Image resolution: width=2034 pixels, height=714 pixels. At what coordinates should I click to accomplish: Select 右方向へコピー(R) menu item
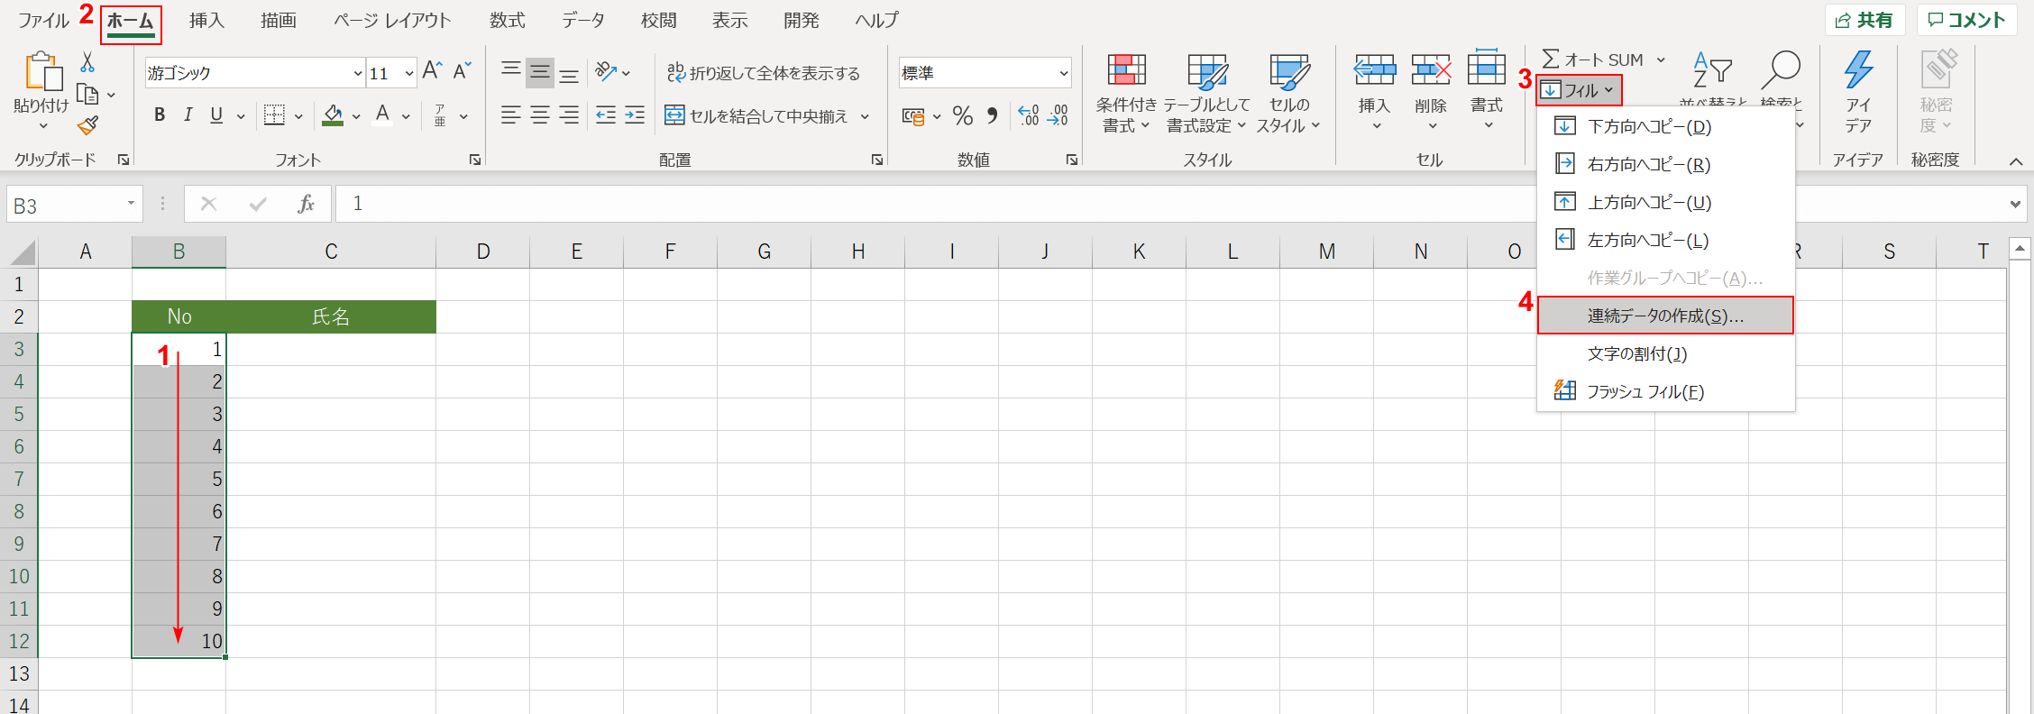pyautogui.click(x=1665, y=164)
